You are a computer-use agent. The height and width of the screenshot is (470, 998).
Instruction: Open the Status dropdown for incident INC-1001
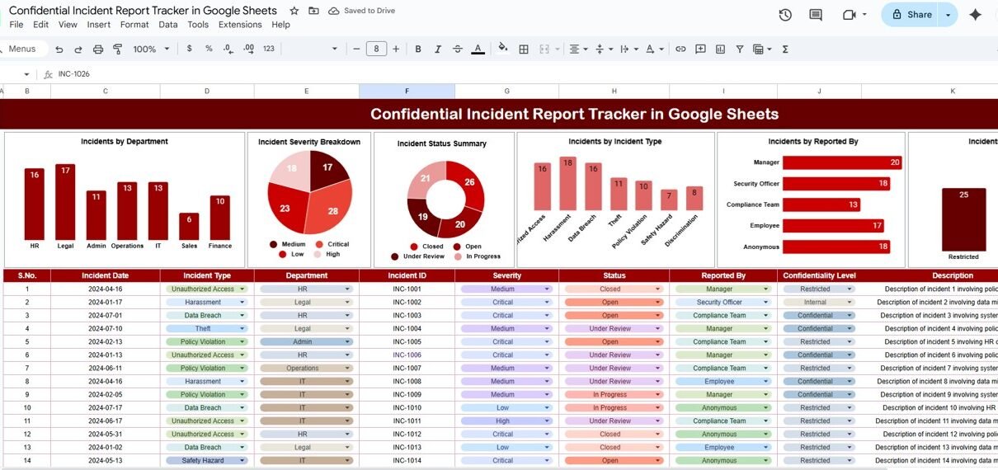click(x=657, y=289)
